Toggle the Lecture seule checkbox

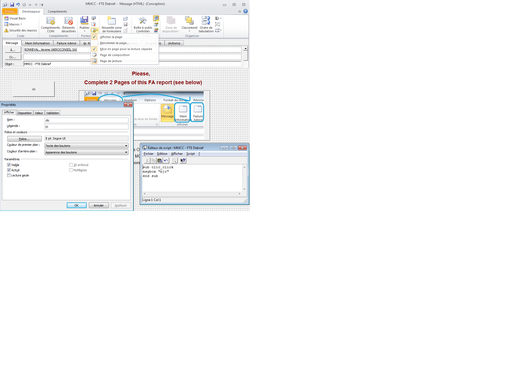tap(8, 175)
